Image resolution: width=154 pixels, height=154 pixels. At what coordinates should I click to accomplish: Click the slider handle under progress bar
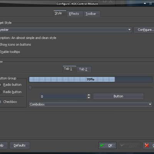click(30, 88)
